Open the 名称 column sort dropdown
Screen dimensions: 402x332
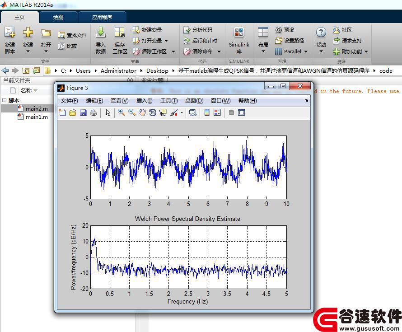tap(35, 90)
